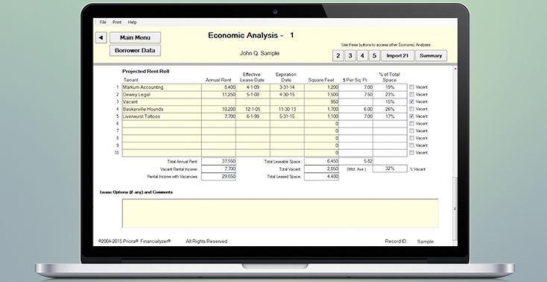Click the Vacant Rental Income value 7,700
This screenshot has width=547, height=282.
point(219,169)
